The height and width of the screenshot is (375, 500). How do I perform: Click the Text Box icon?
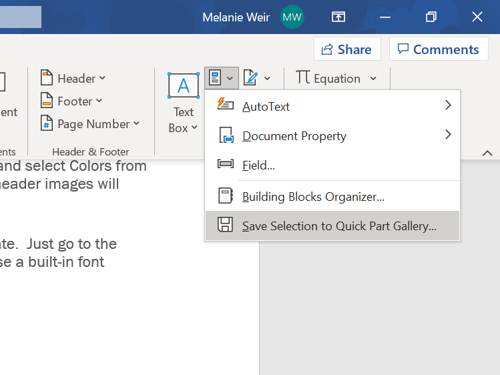click(184, 85)
